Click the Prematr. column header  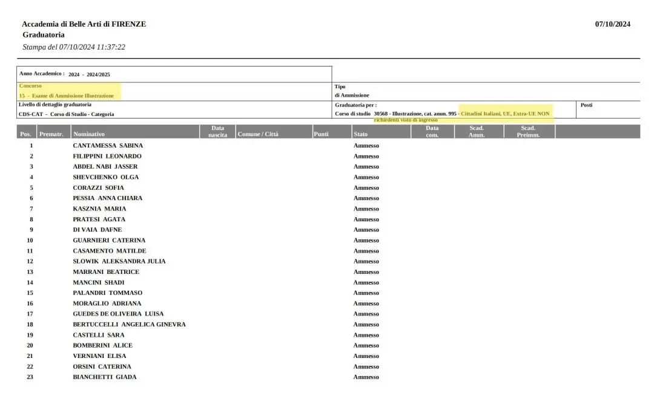point(51,134)
